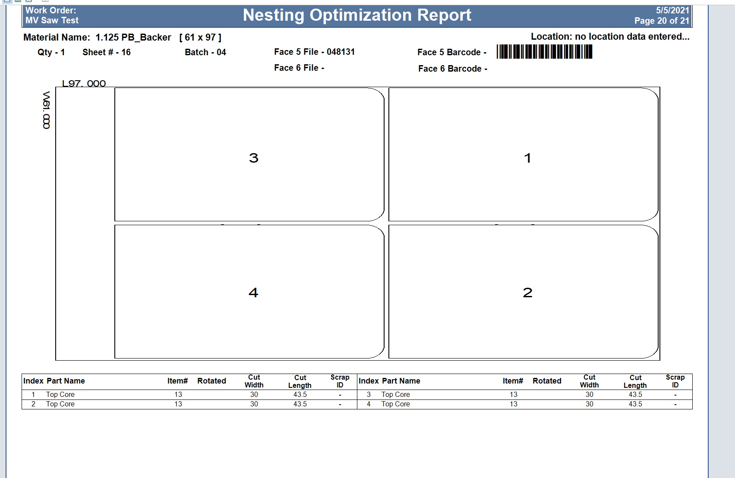735x478 pixels.
Task: Click 'Top Core' in index 4 row
Action: click(x=396, y=404)
